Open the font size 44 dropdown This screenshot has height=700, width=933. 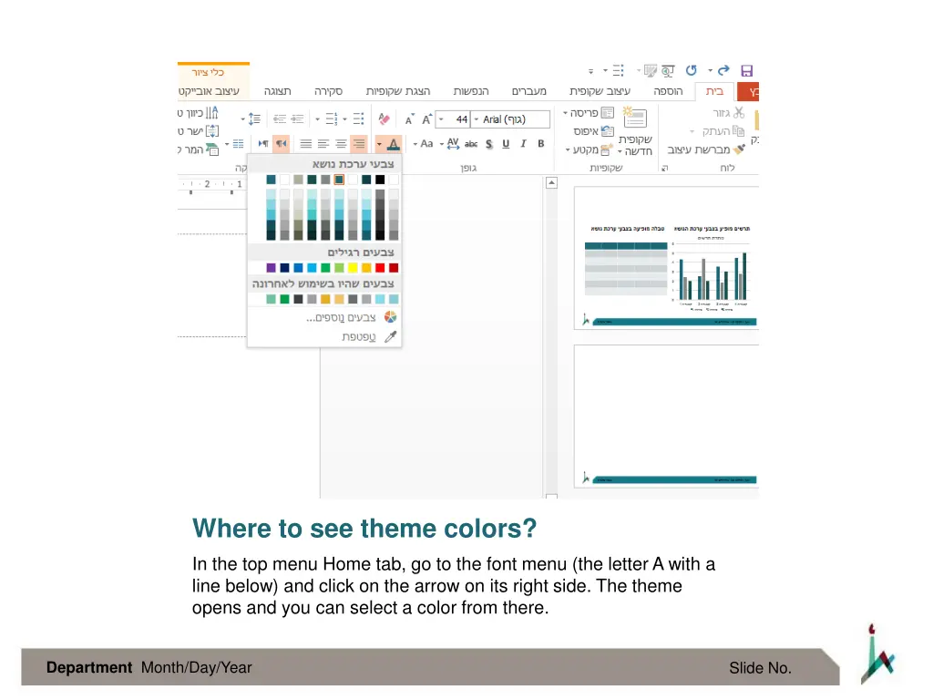click(x=441, y=119)
